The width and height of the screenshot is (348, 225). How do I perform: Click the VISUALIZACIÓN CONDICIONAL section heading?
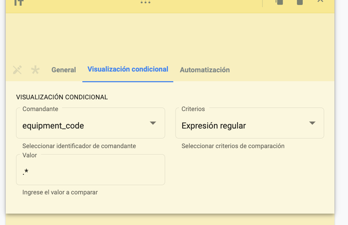pos(61,96)
